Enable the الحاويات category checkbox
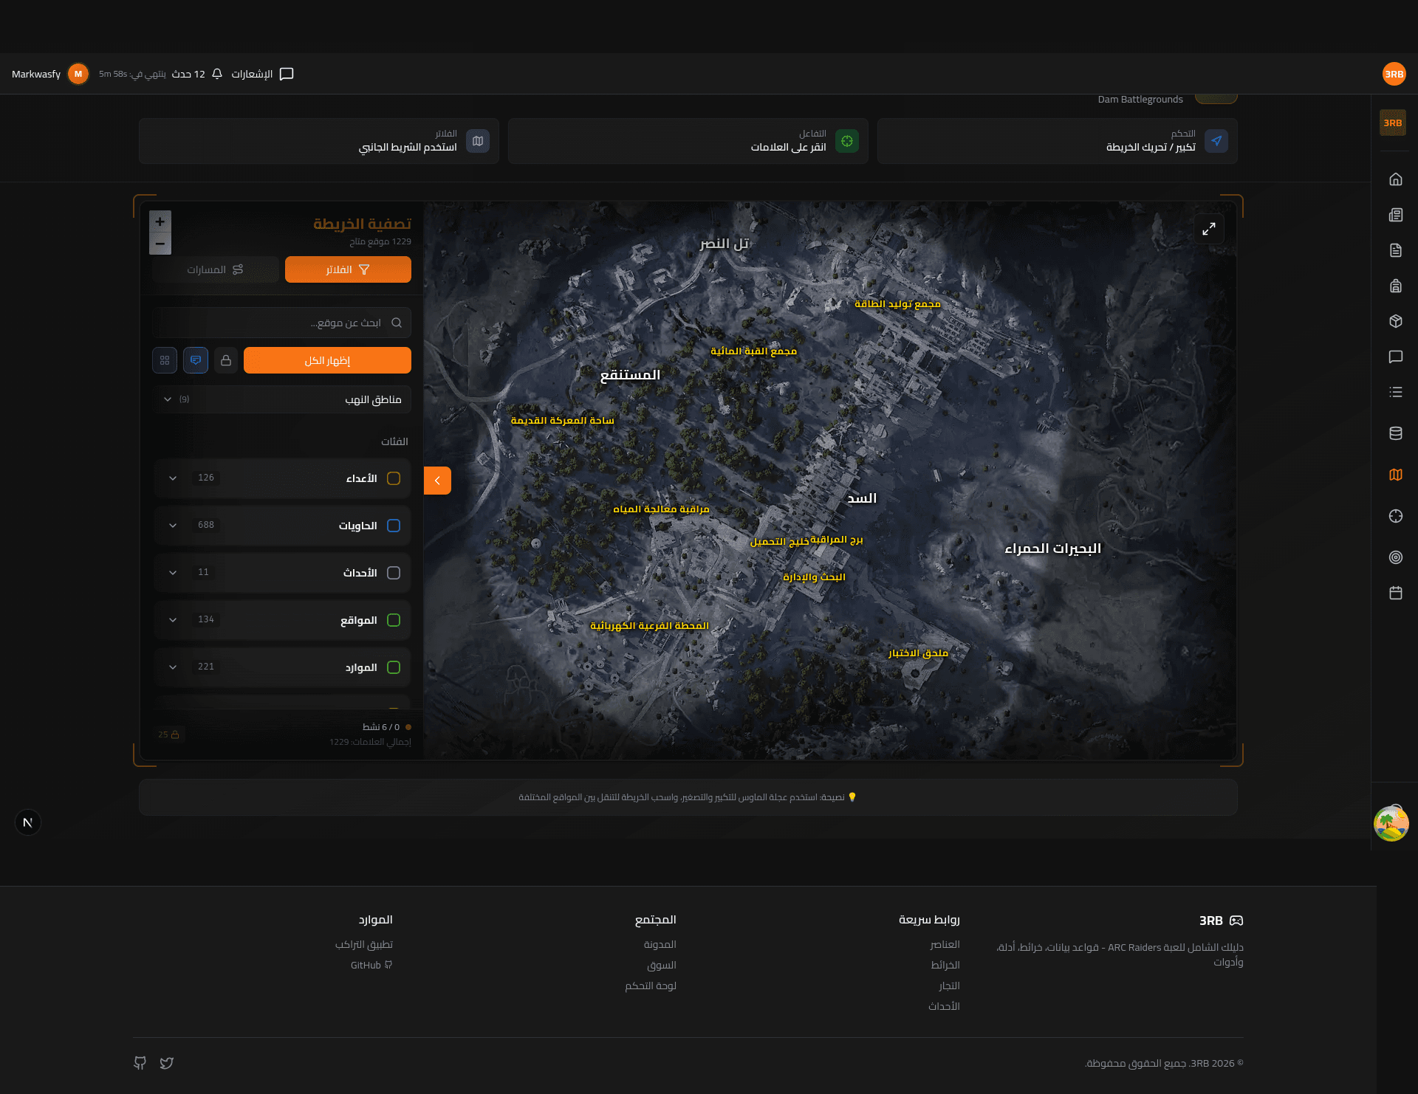The image size is (1418, 1094). [394, 526]
